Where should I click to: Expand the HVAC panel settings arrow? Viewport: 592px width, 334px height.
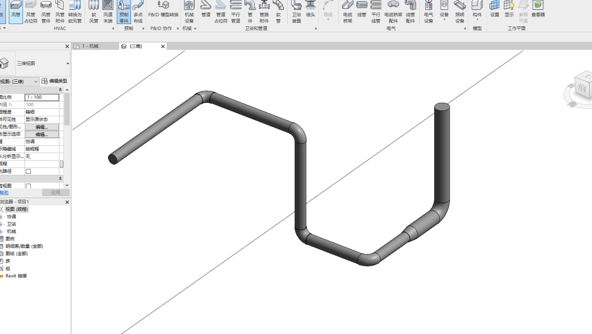[113, 28]
